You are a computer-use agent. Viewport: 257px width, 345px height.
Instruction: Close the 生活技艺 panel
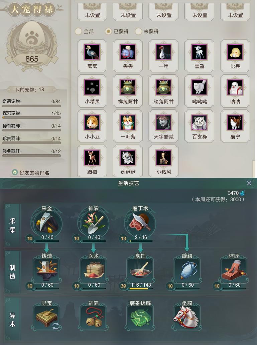click(249, 183)
